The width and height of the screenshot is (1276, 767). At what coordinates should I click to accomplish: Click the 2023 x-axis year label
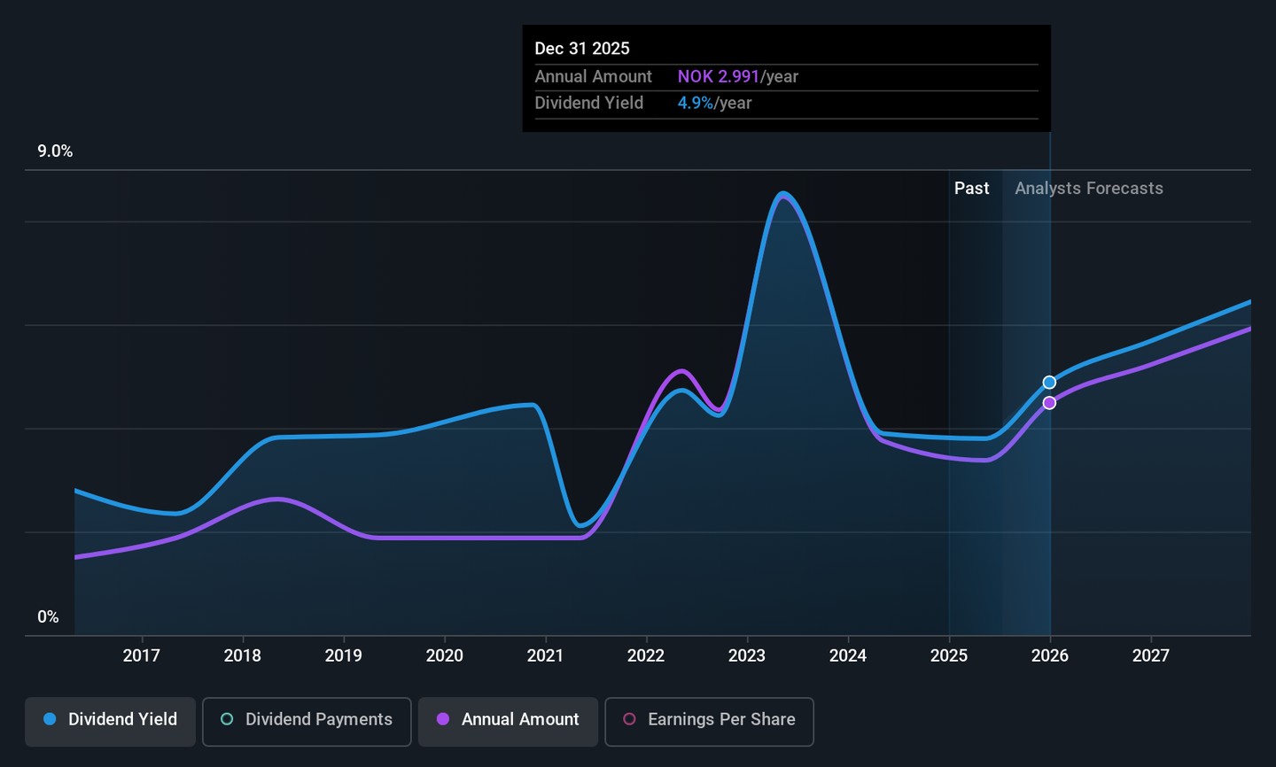747,655
